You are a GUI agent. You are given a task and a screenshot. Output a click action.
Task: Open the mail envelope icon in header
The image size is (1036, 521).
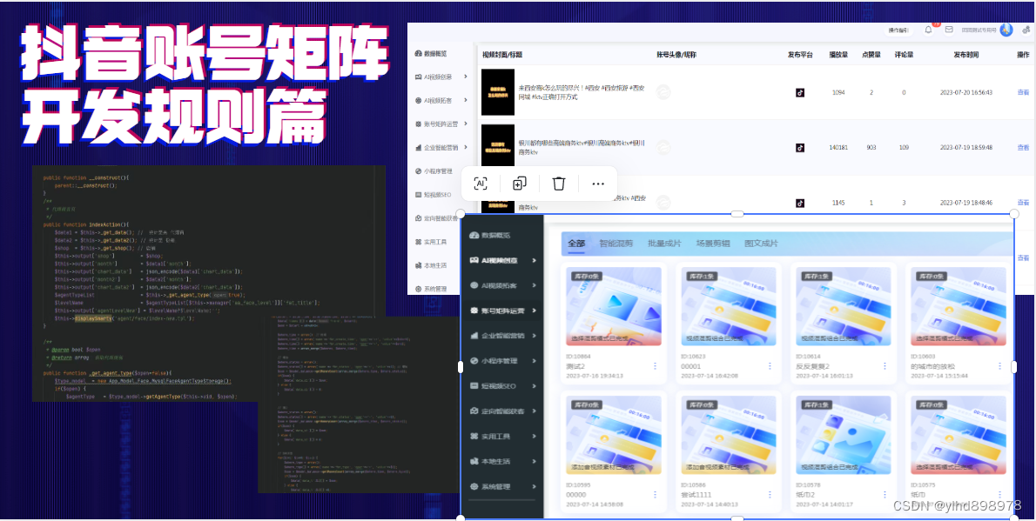coord(949,30)
